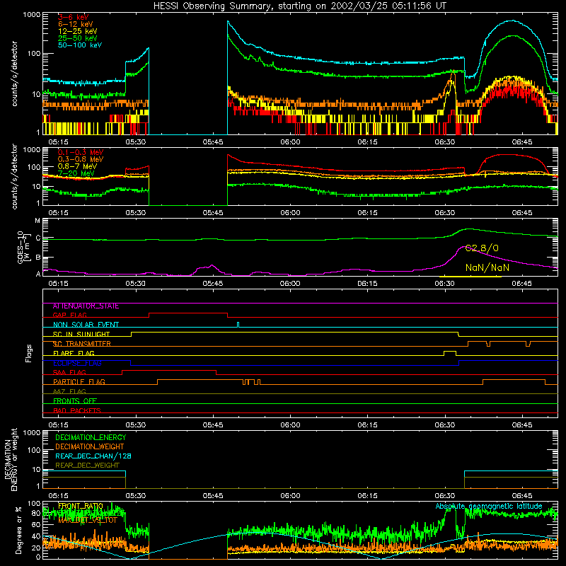The height and width of the screenshot is (566, 566).
Task: Select the ATTENUATOR_STATE flag label
Action: [86, 306]
